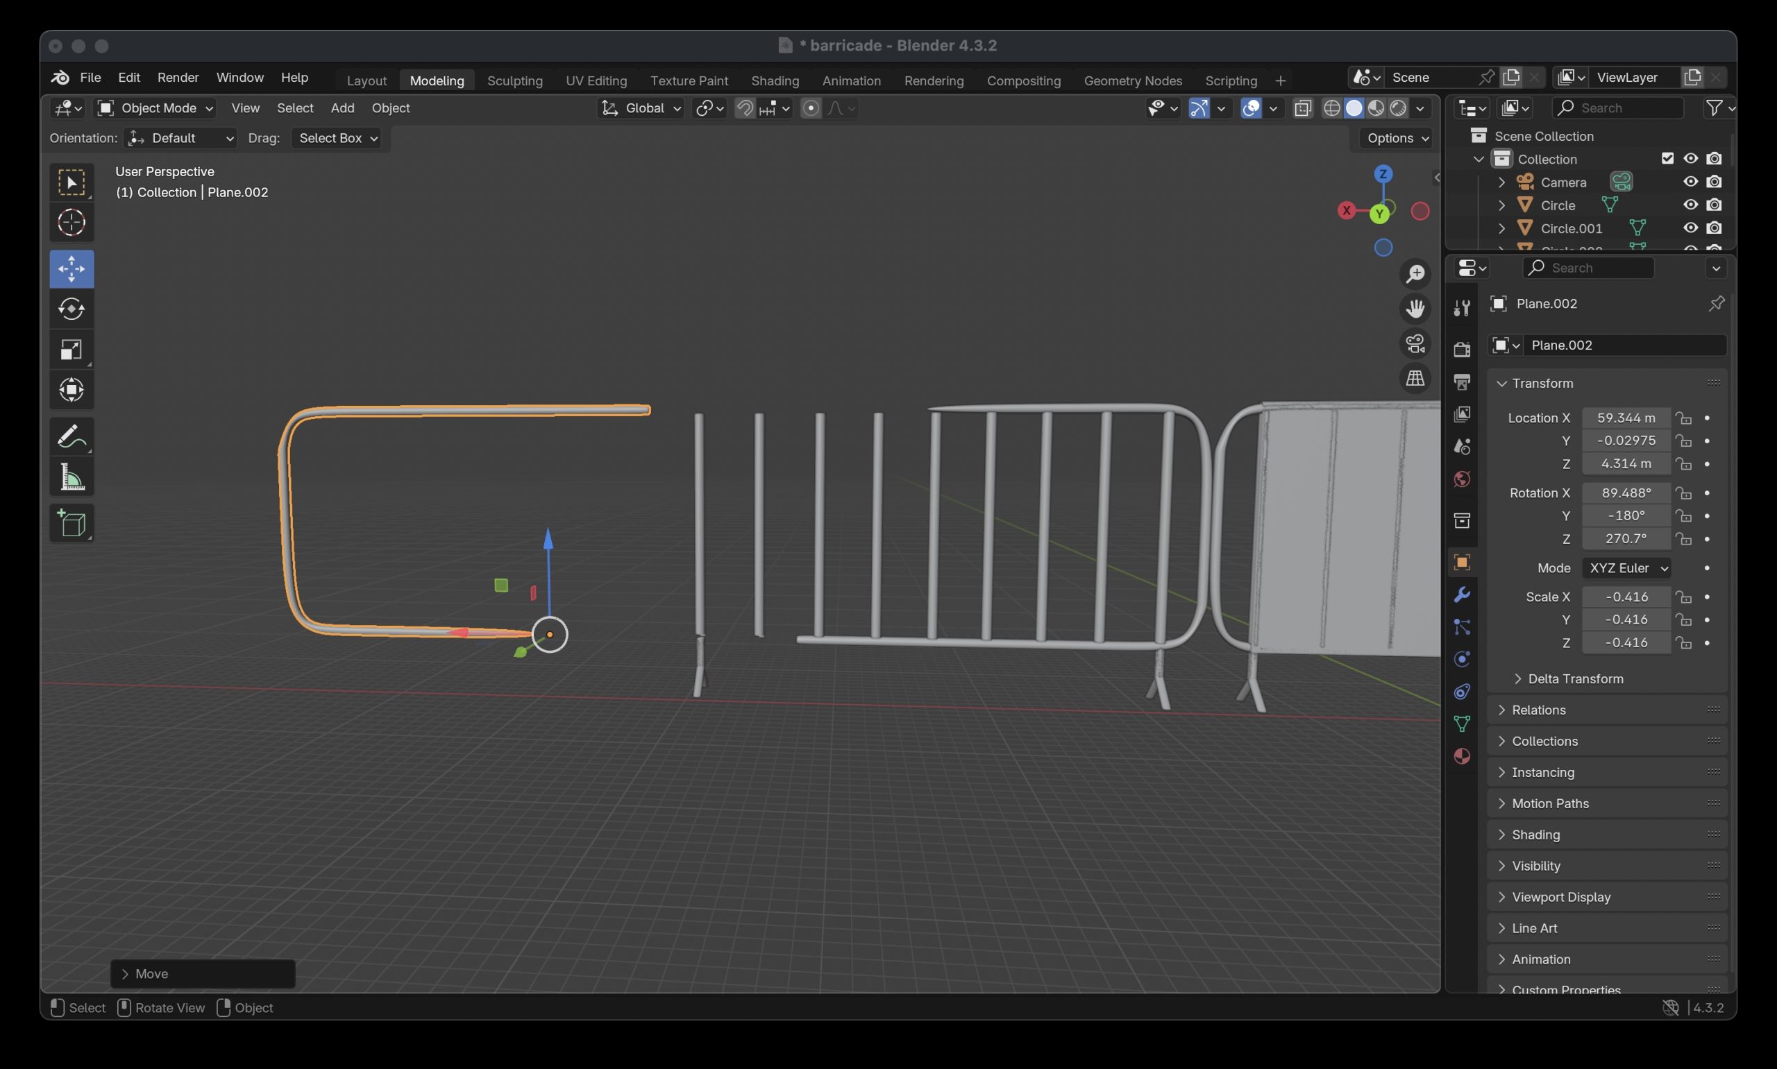Select the Annotate pencil tool
1777x1069 pixels.
pyautogui.click(x=71, y=436)
